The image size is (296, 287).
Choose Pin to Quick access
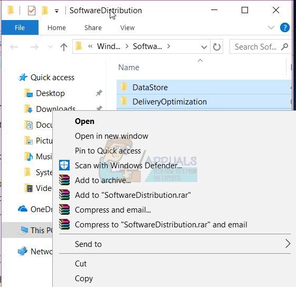[x=108, y=151]
